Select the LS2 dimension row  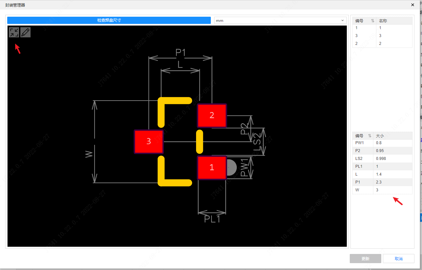pos(382,159)
